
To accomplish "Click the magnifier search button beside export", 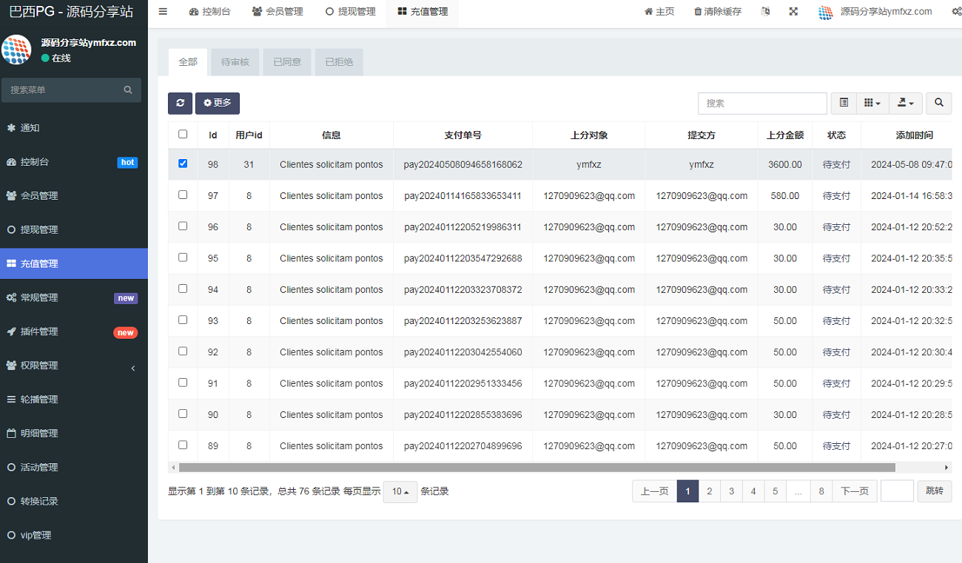I will coord(939,104).
